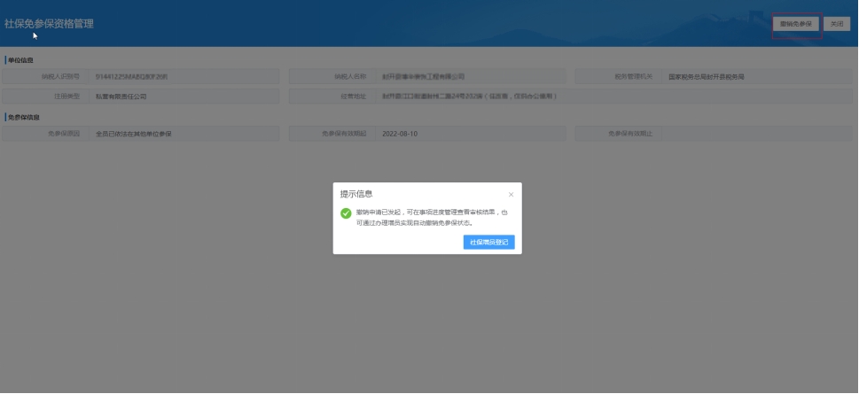Click the 免参保有效期止 field label
The height and width of the screenshot is (394, 859).
coord(629,134)
